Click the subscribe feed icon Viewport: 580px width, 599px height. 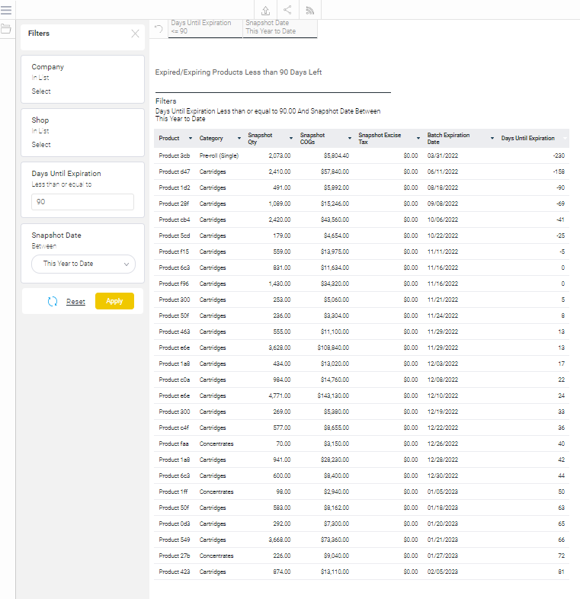310,11
